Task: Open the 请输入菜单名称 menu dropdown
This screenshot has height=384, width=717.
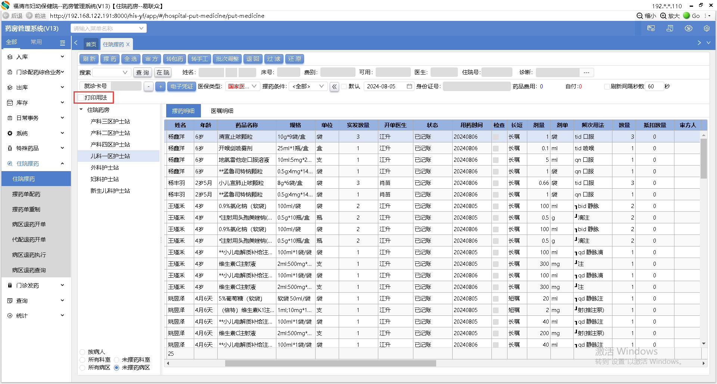Action: [108, 28]
